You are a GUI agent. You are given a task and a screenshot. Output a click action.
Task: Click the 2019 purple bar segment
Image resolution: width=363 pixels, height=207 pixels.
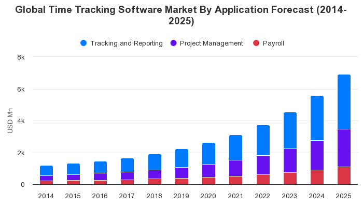pyautogui.click(x=181, y=173)
